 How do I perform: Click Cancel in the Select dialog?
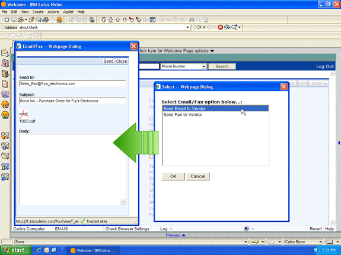click(x=198, y=176)
